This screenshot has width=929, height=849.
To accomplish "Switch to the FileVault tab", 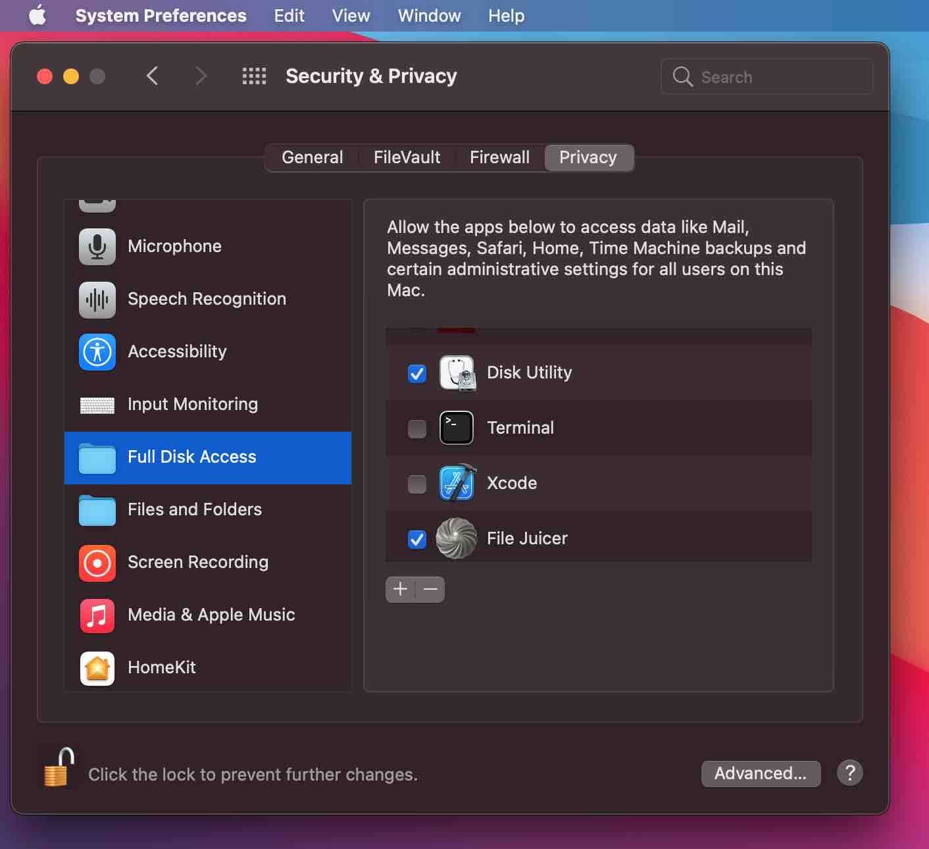I will click(x=407, y=157).
